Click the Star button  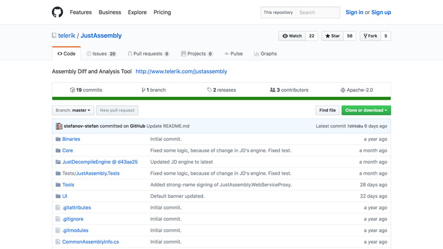[333, 36]
